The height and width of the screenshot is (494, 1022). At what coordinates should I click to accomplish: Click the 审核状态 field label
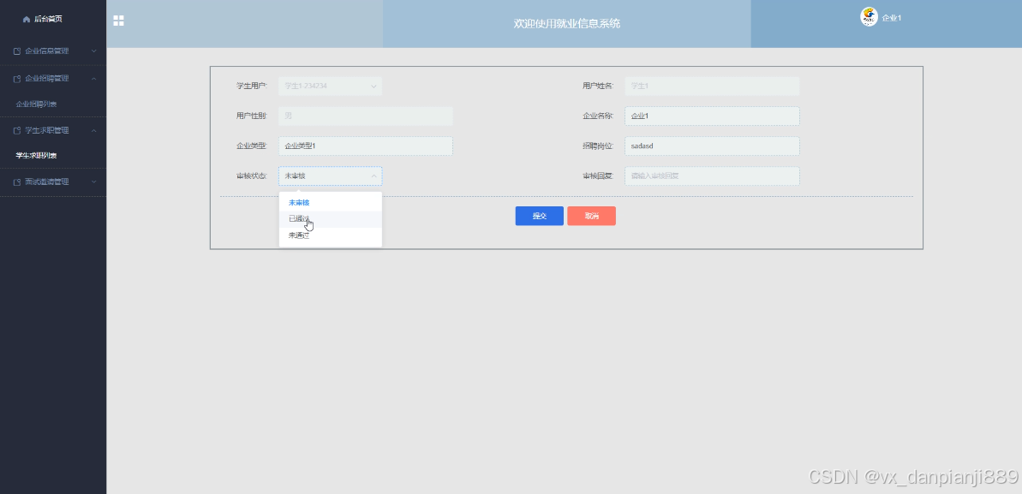252,176
